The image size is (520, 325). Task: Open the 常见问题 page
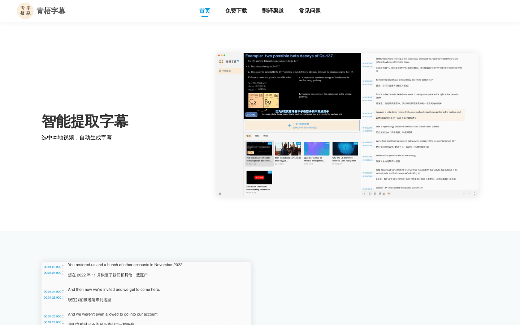click(x=309, y=11)
